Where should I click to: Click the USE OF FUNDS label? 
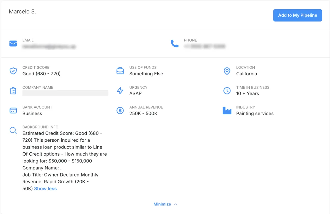(143, 67)
